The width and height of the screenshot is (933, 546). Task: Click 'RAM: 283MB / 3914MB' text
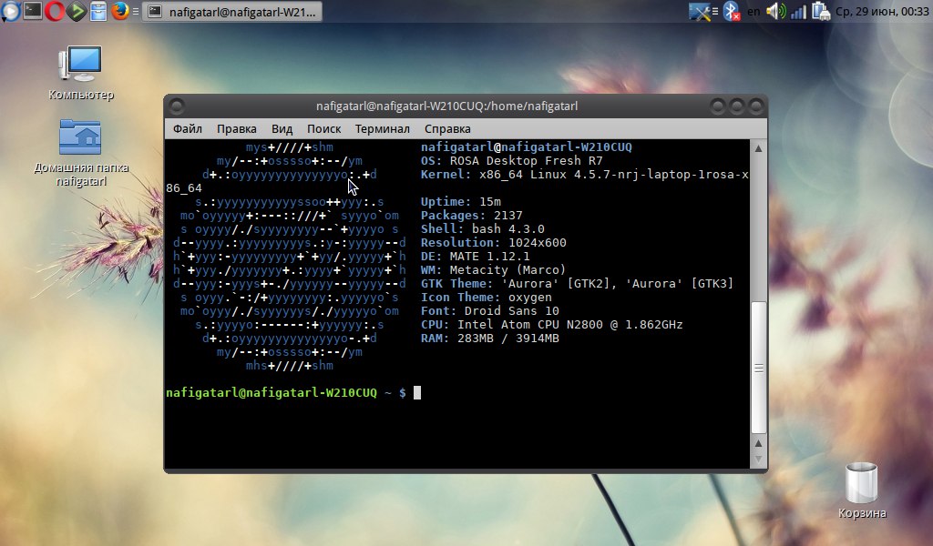point(489,338)
